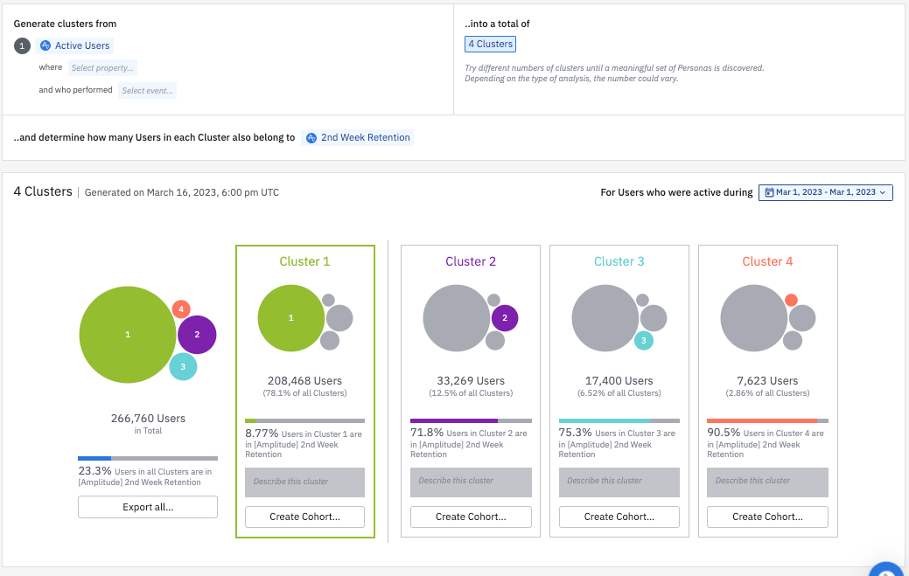909x576 pixels.
Task: Click the green cluster 1 bubble in overview
Action: tap(128, 335)
